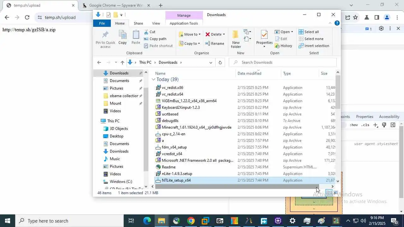Open Copy to dropdown
Viewport: 404px width, 227px height.
[x=190, y=44]
